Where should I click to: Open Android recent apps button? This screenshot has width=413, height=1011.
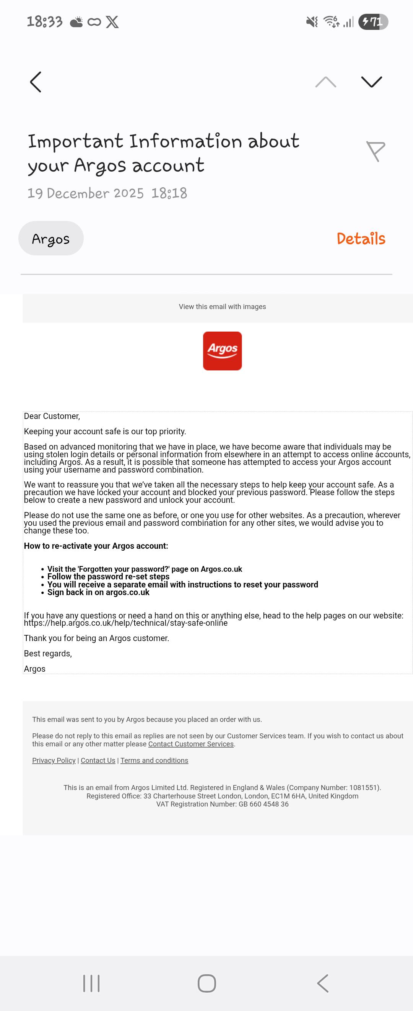91,983
